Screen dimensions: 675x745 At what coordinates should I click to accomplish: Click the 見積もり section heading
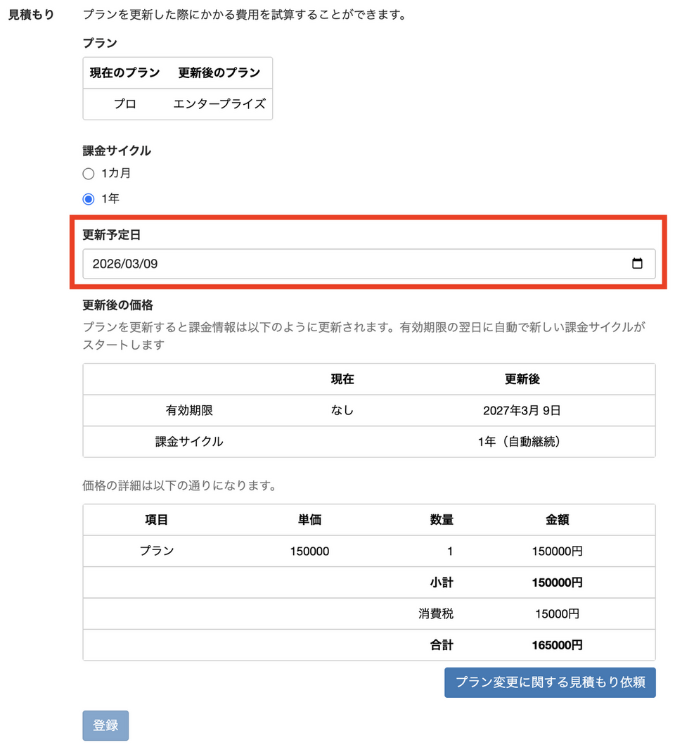[31, 14]
